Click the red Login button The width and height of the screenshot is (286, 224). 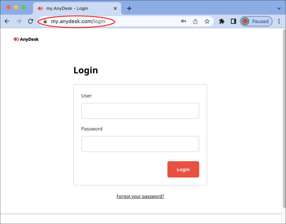[x=183, y=169]
